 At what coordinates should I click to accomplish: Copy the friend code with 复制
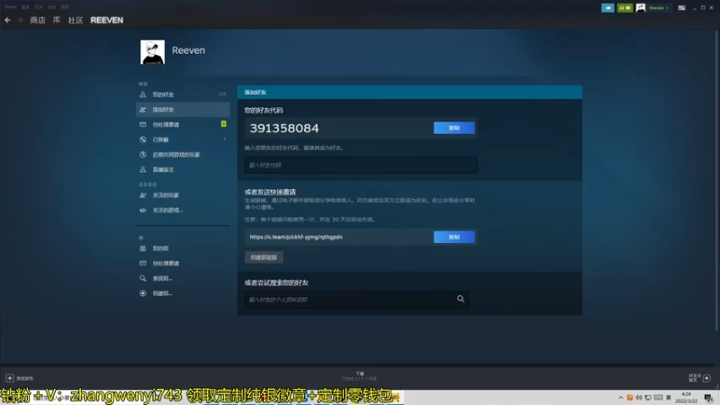coord(454,128)
